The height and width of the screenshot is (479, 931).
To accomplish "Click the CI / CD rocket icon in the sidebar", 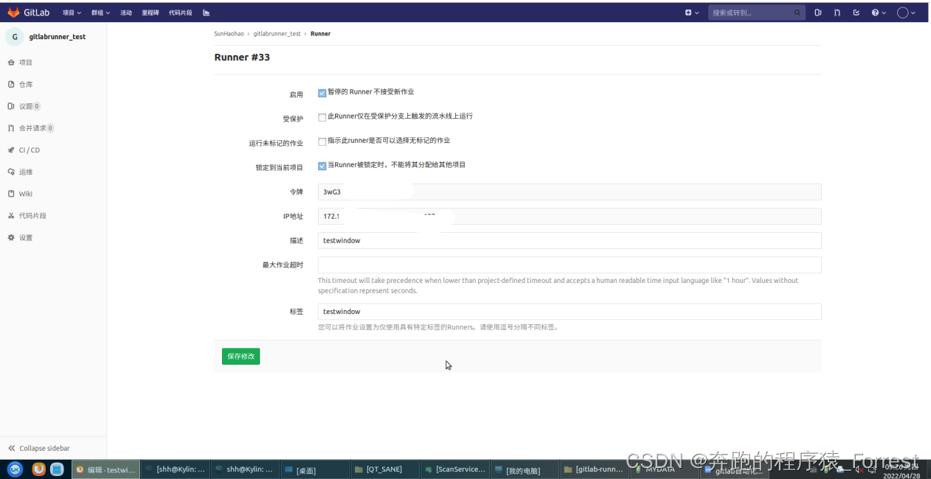I will (11, 150).
